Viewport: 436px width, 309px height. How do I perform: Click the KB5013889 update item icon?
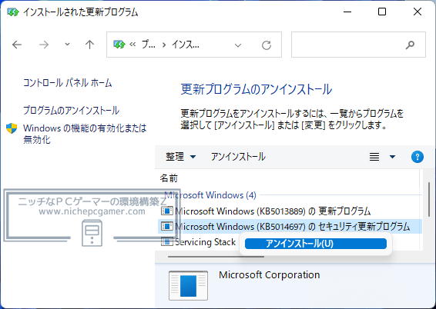pyautogui.click(x=166, y=211)
